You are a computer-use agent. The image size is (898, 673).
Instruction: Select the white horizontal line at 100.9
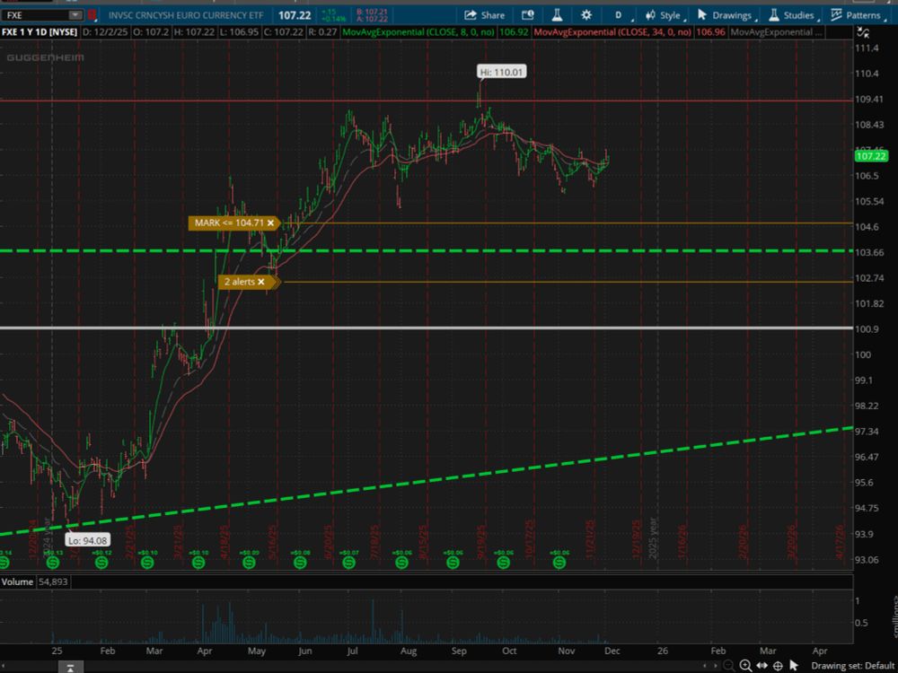[427, 328]
